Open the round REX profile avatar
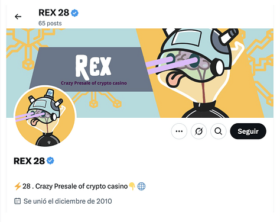This screenshot has height=222, width=280. coord(45,117)
